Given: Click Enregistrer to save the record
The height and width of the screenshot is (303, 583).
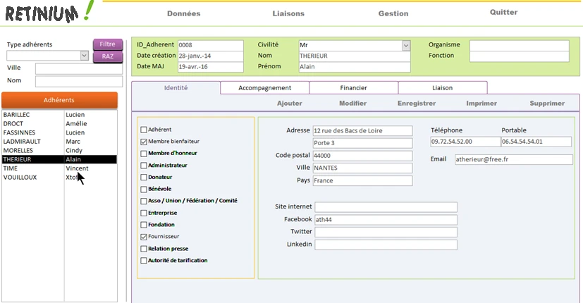Looking at the screenshot, I should (x=417, y=104).
